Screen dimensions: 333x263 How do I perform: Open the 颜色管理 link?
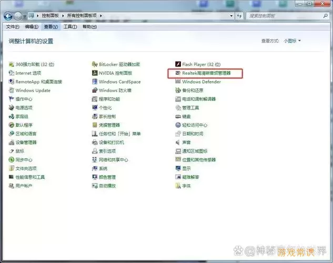tap(107, 177)
